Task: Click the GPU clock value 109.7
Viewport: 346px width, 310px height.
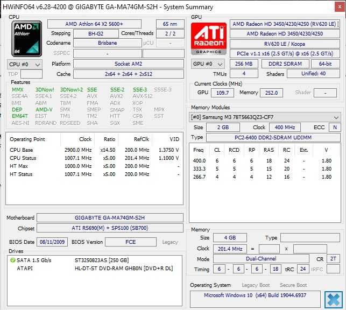Action: pos(222,93)
